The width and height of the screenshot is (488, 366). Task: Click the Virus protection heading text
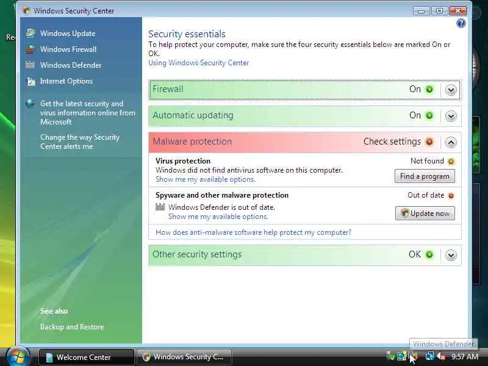183,161
